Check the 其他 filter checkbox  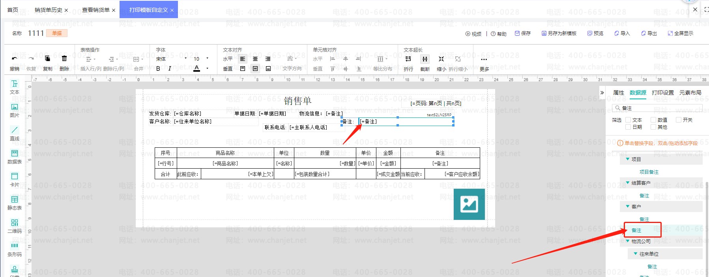(x=653, y=127)
